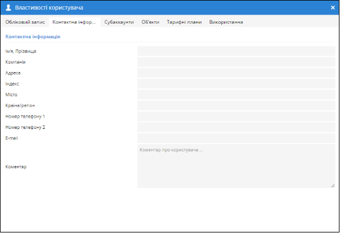Grab the comment box resize handle

coord(333,186)
